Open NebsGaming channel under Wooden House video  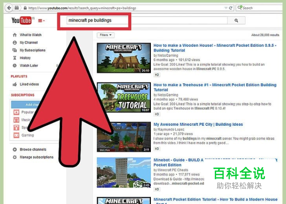tap(168, 56)
